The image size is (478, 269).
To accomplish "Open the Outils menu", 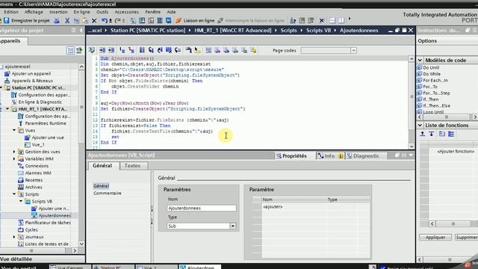I will pos(102,12).
